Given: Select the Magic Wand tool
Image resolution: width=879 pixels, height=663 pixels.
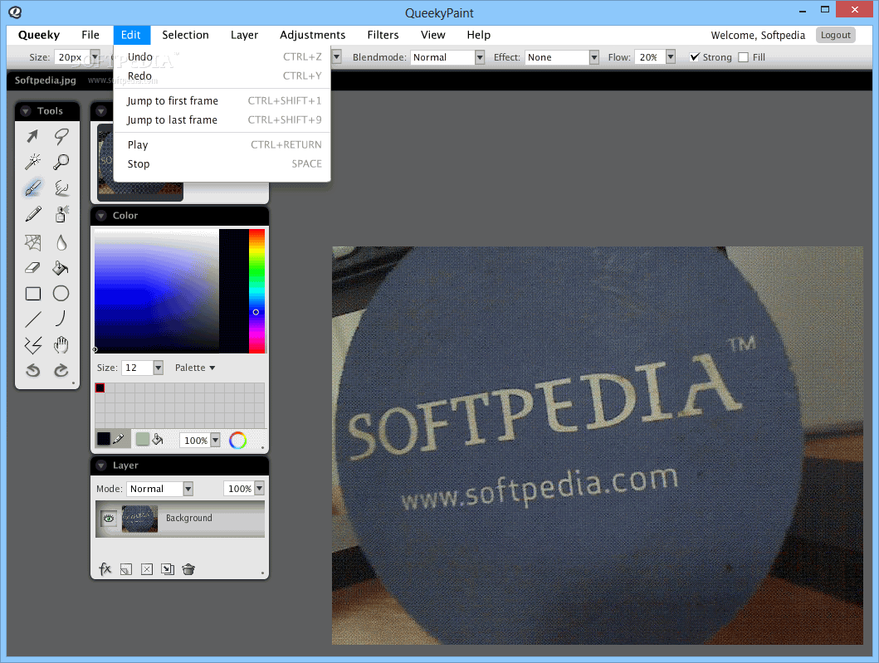Looking at the screenshot, I should click(x=32, y=162).
